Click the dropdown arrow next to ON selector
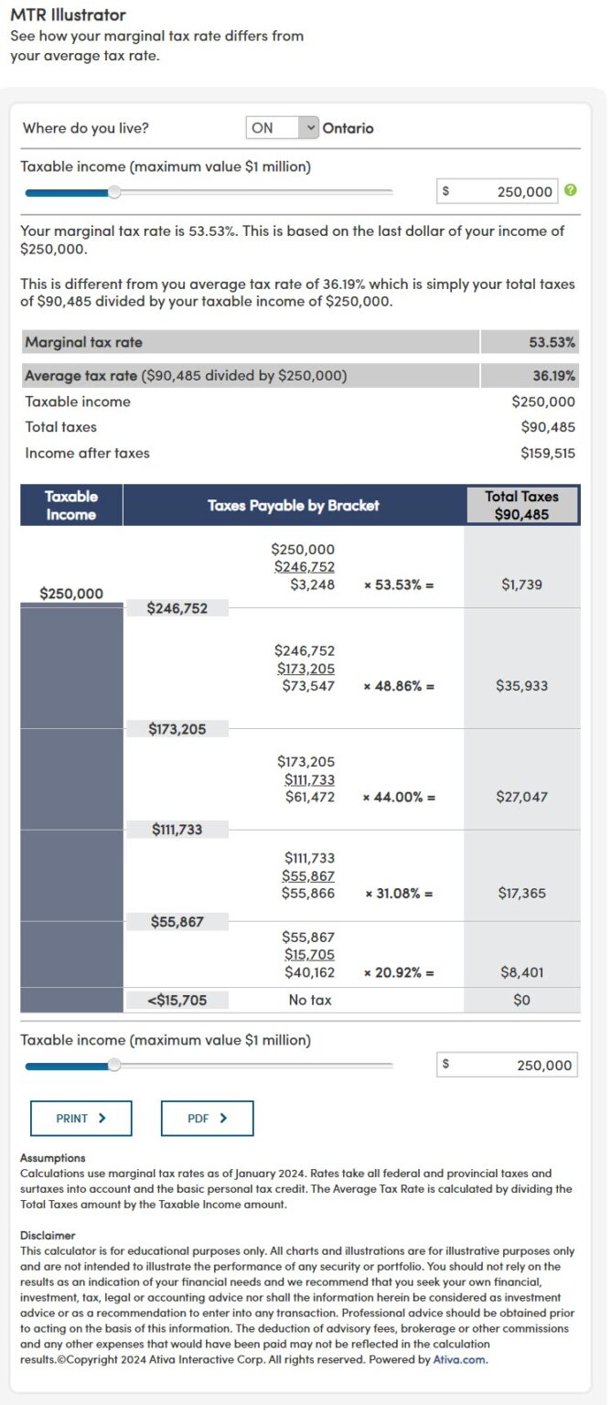Viewport: 611px width, 1405px height. [x=309, y=128]
